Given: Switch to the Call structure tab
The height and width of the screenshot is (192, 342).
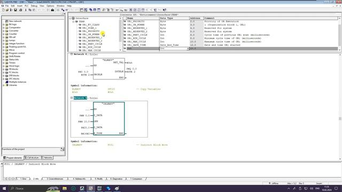Looking at the screenshot, I should click(32, 158).
